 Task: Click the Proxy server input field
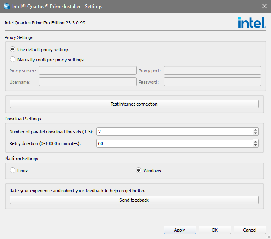click(x=88, y=71)
